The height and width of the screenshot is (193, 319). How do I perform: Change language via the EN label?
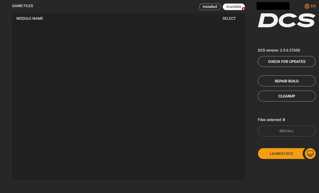click(313, 6)
